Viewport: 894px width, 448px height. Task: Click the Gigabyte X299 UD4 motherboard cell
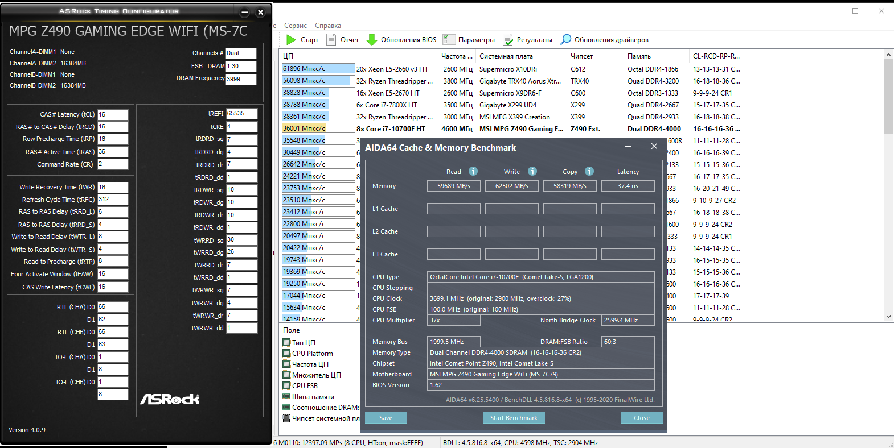tap(508, 105)
